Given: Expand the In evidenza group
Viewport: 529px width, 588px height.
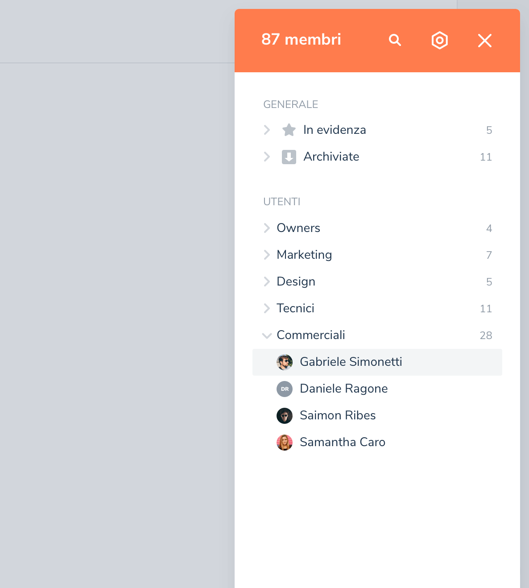Looking at the screenshot, I should click(267, 130).
